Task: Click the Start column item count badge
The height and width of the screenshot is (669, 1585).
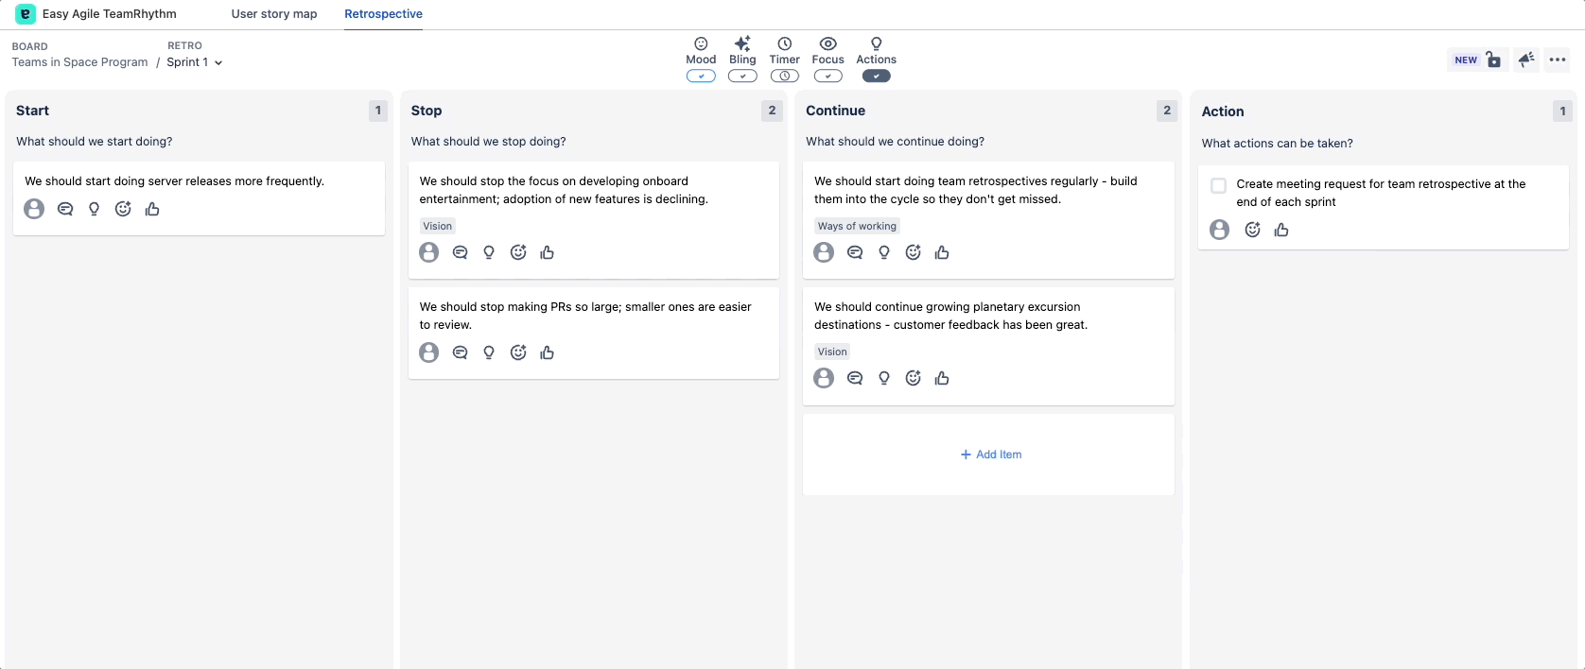Action: click(378, 111)
